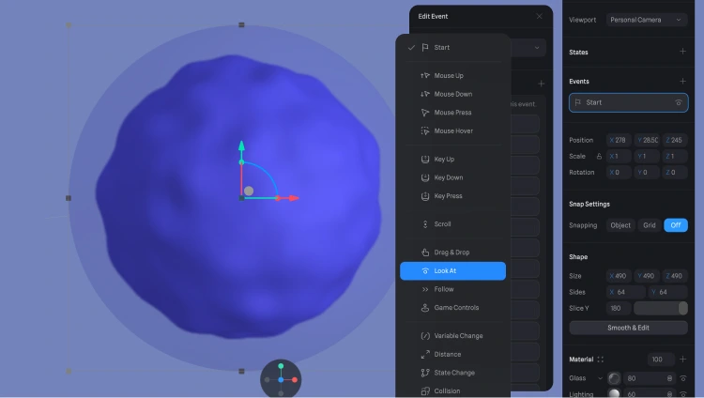Toggle the eye icon on Start event

coord(679,102)
